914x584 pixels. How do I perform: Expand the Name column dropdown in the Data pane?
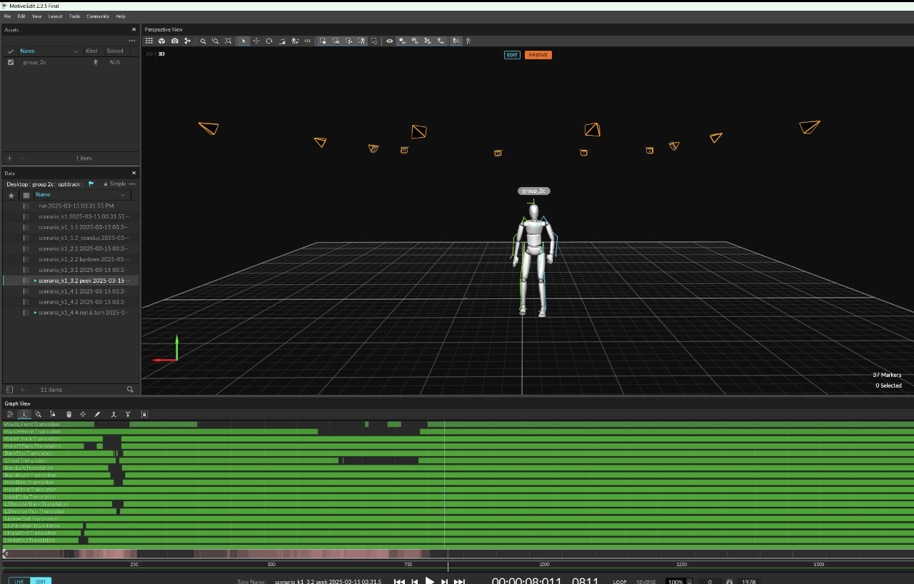point(123,195)
